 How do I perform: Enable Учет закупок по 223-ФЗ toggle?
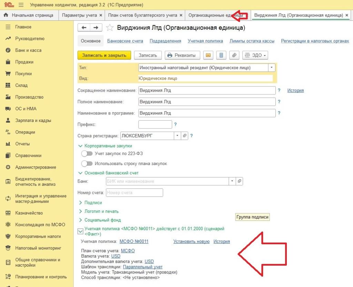[87, 154]
